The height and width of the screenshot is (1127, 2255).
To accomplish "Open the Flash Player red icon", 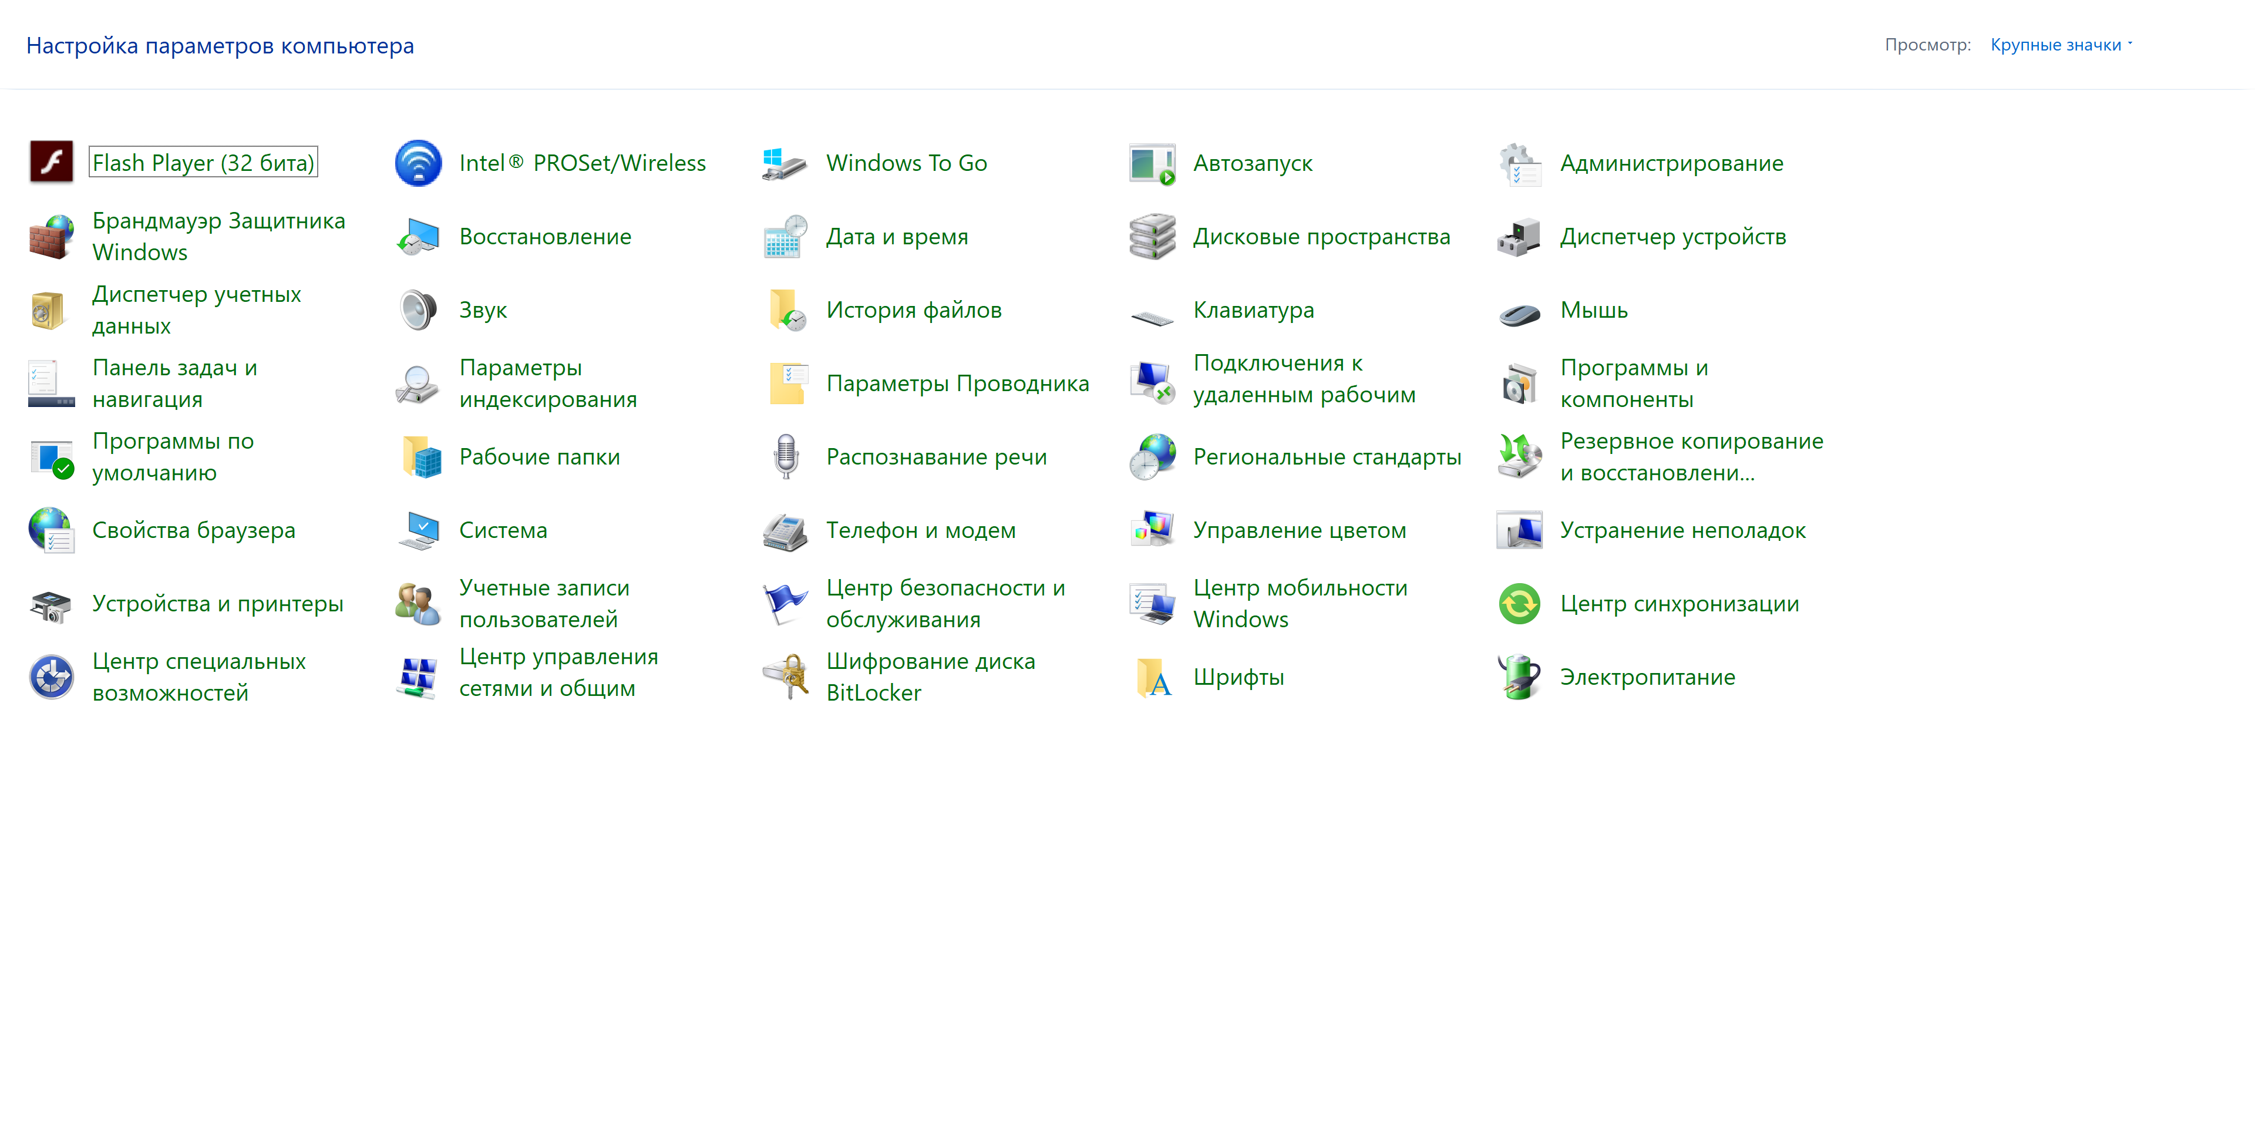I will click(51, 163).
